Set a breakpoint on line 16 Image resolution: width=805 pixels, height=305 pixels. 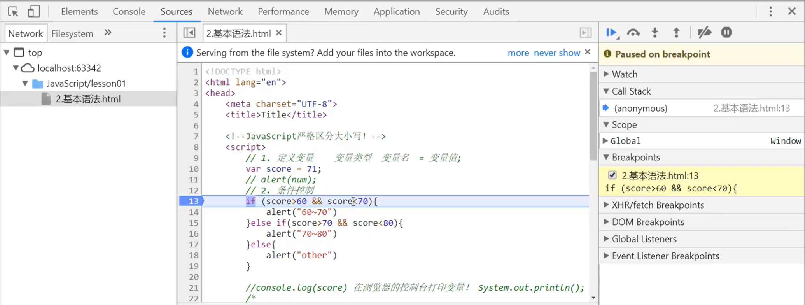coord(193,234)
